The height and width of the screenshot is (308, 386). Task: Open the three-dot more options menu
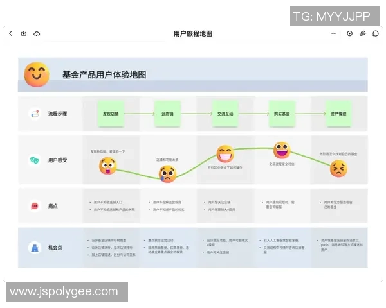pos(334,33)
